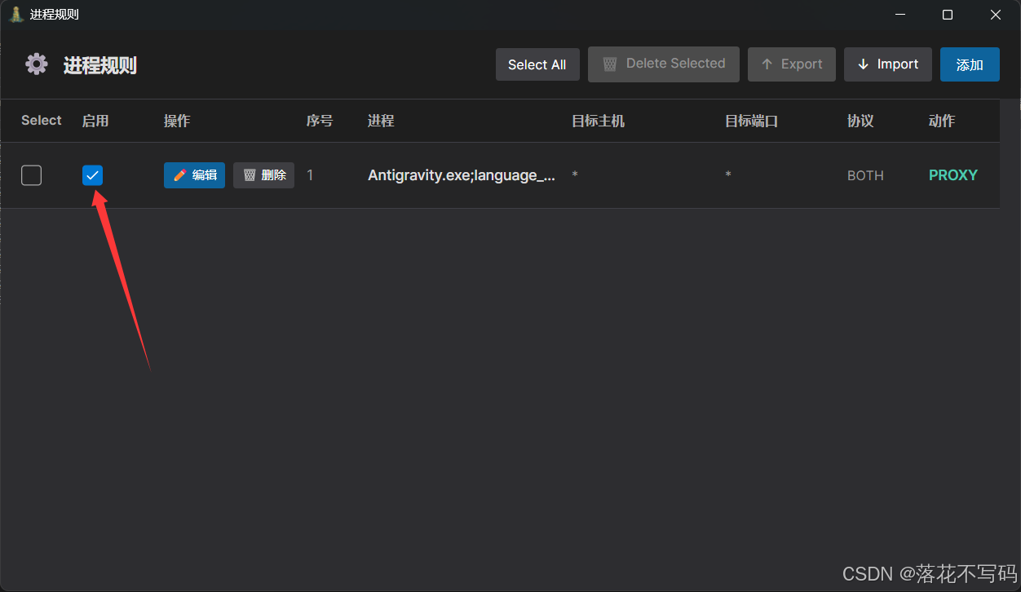Add a new rule with 添加
Image resolution: width=1021 pixels, height=592 pixels.
point(970,64)
